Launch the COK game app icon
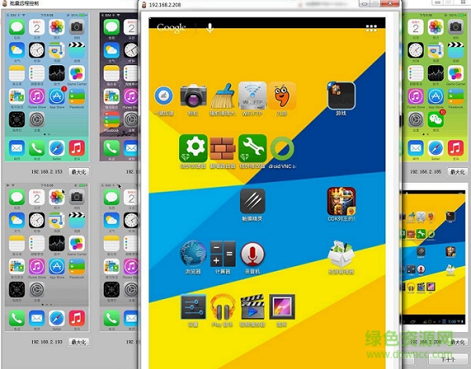471x369 pixels. pyautogui.click(x=341, y=201)
